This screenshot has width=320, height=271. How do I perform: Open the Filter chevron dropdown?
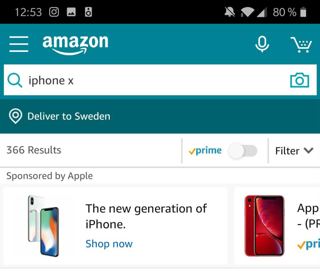(308, 151)
